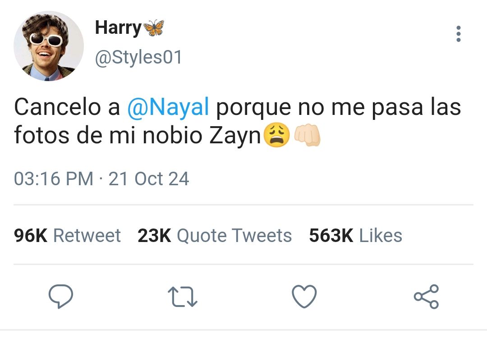This screenshot has width=487, height=338.
Task: Click the 21 Oct 24 date
Action: pyautogui.click(x=148, y=179)
